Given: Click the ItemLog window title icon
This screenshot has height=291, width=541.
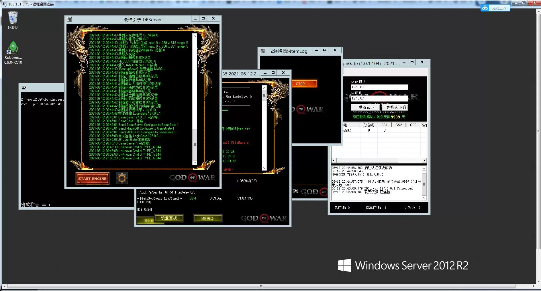Looking at the screenshot, I should click(262, 51).
